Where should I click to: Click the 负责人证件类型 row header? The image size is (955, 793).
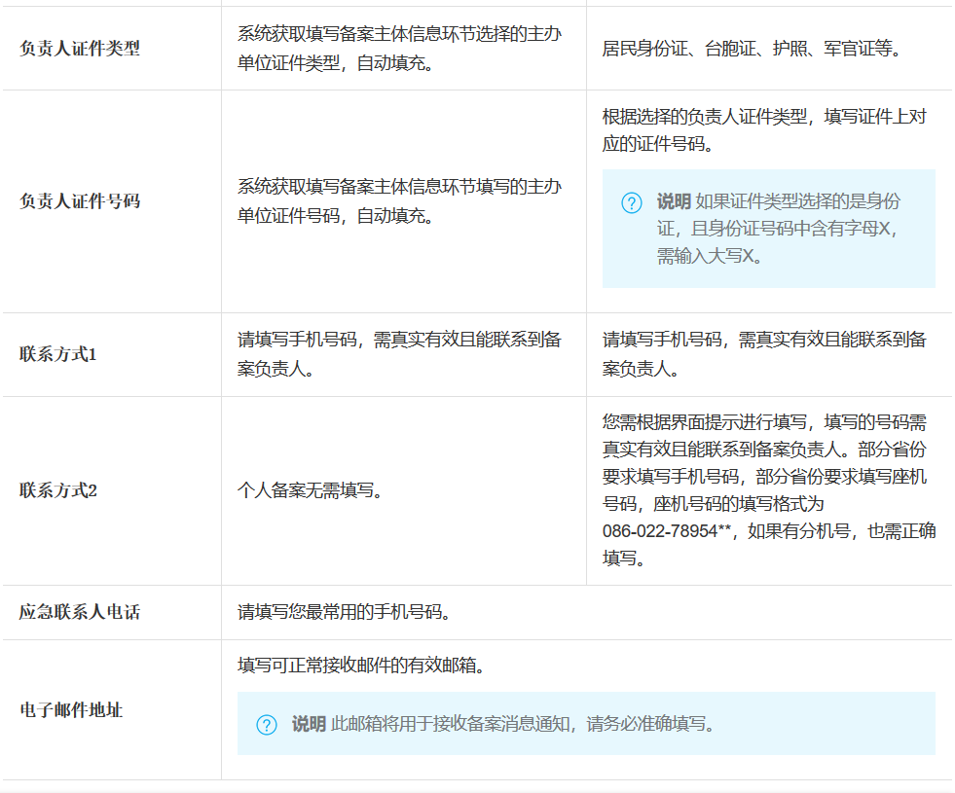80,49
